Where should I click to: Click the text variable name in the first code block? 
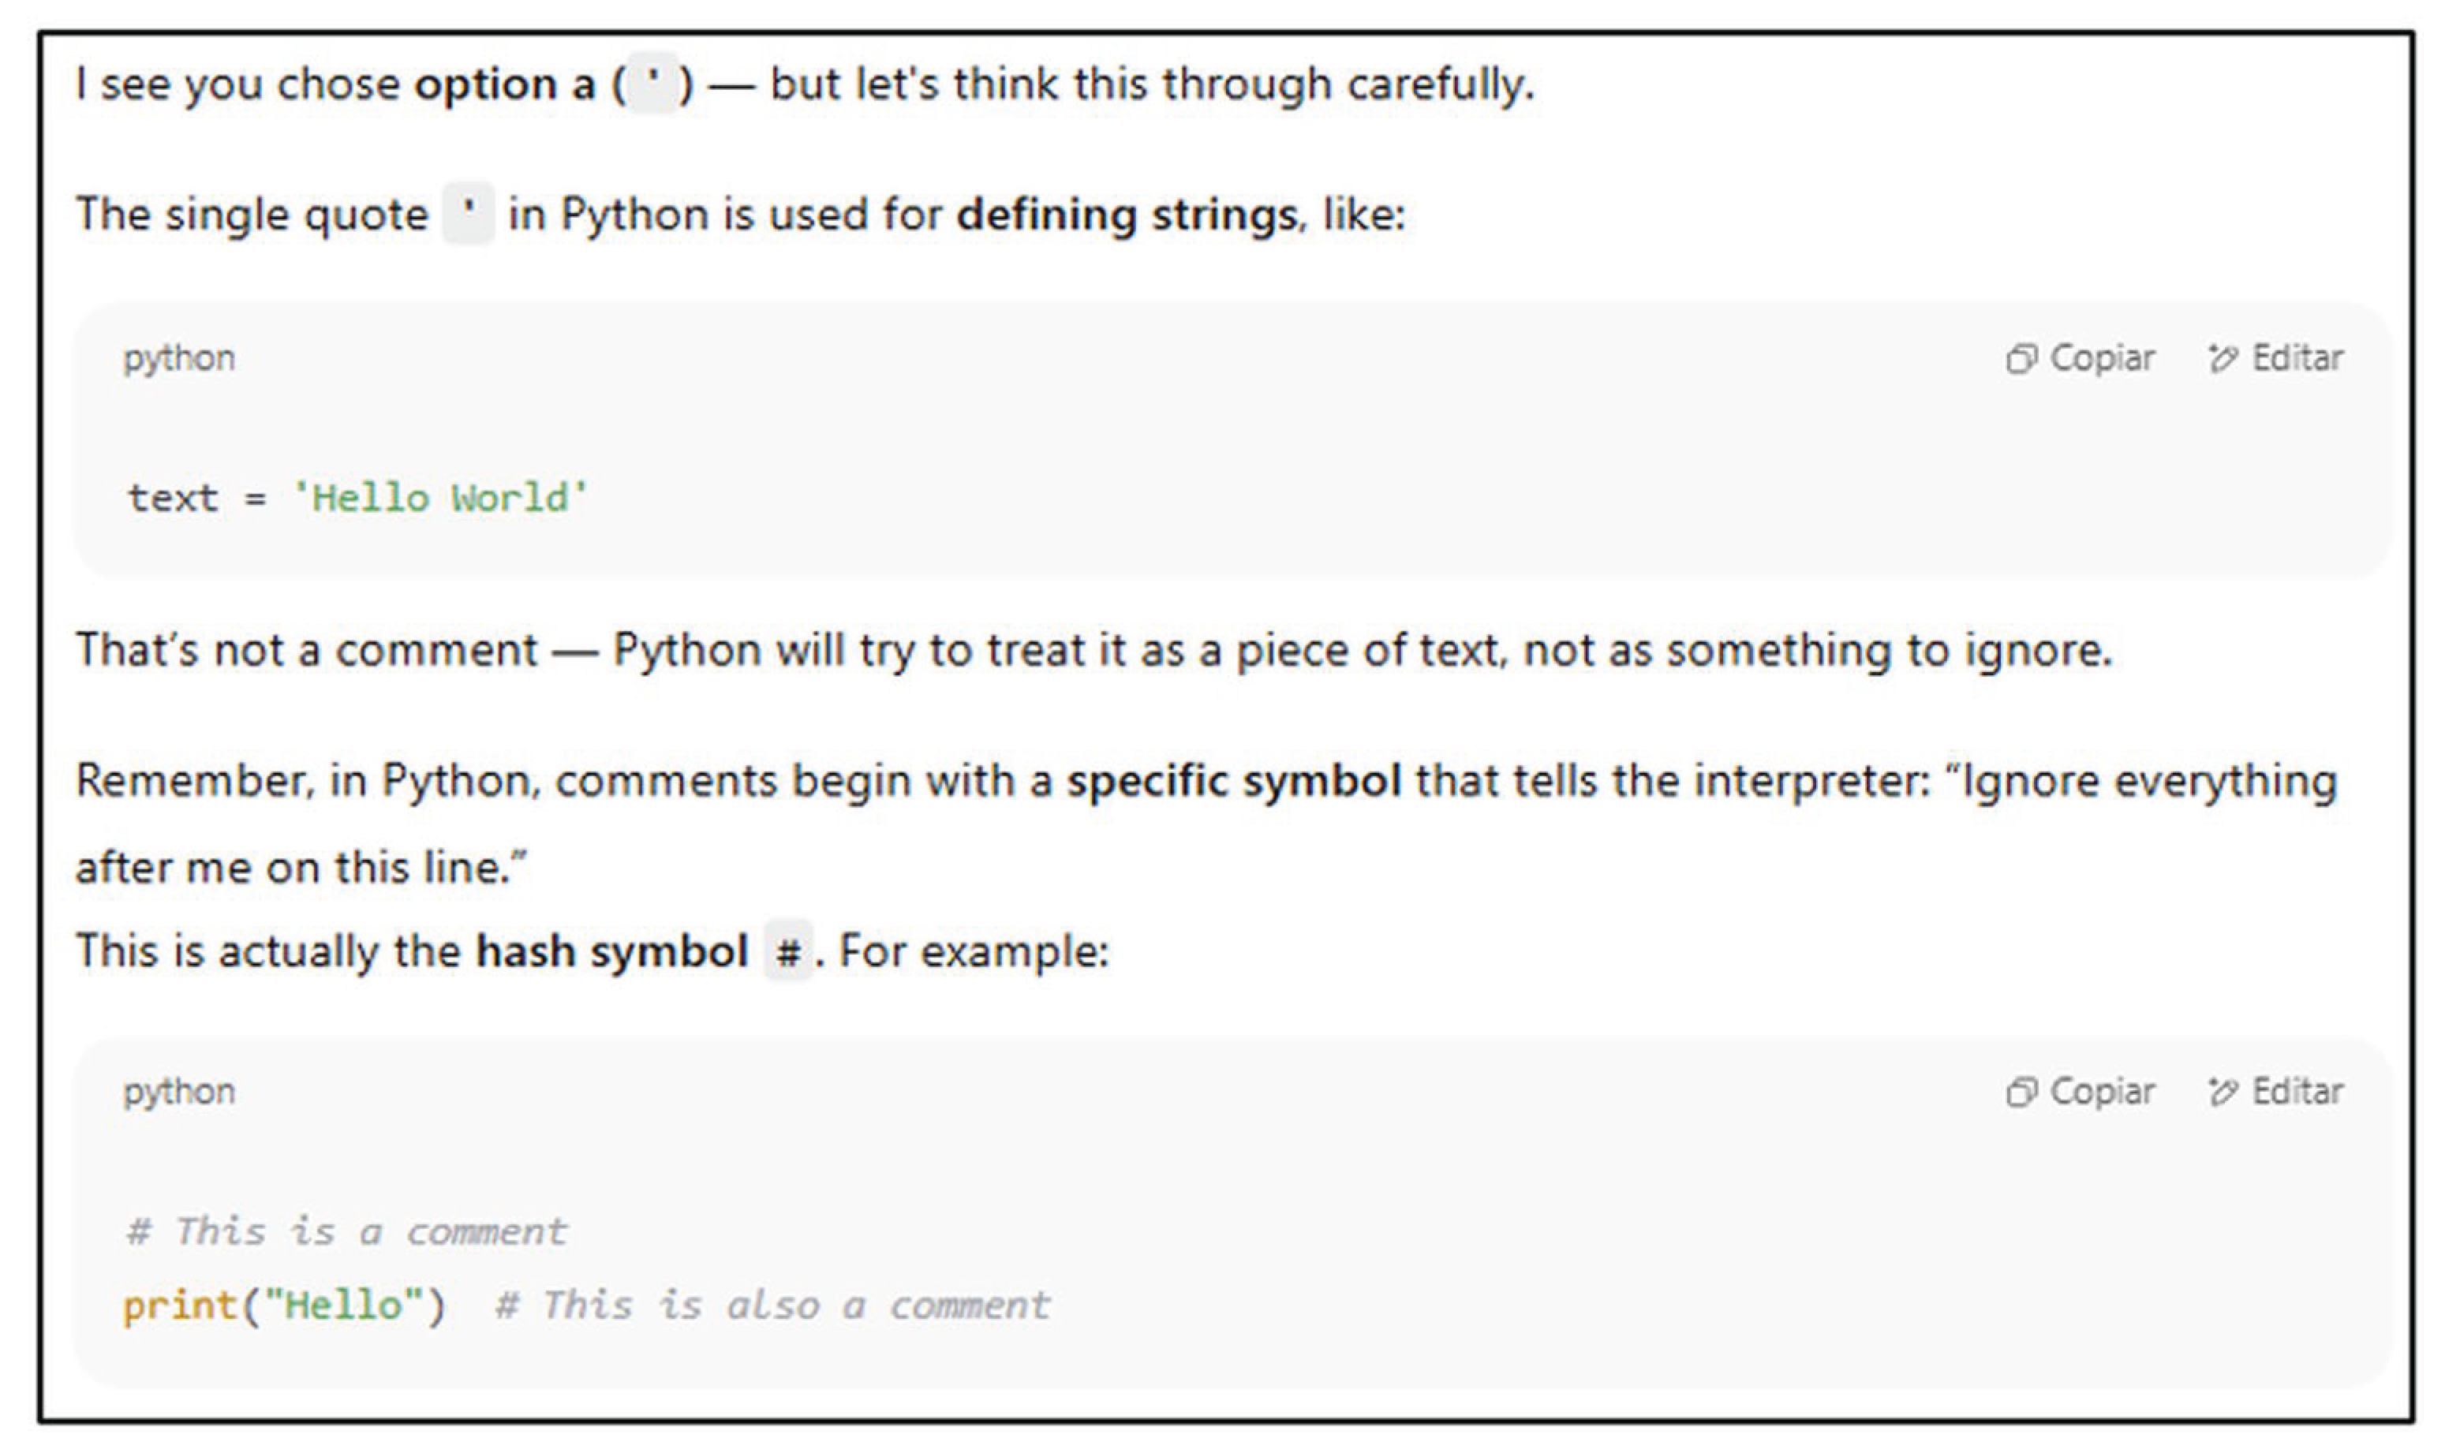(174, 499)
